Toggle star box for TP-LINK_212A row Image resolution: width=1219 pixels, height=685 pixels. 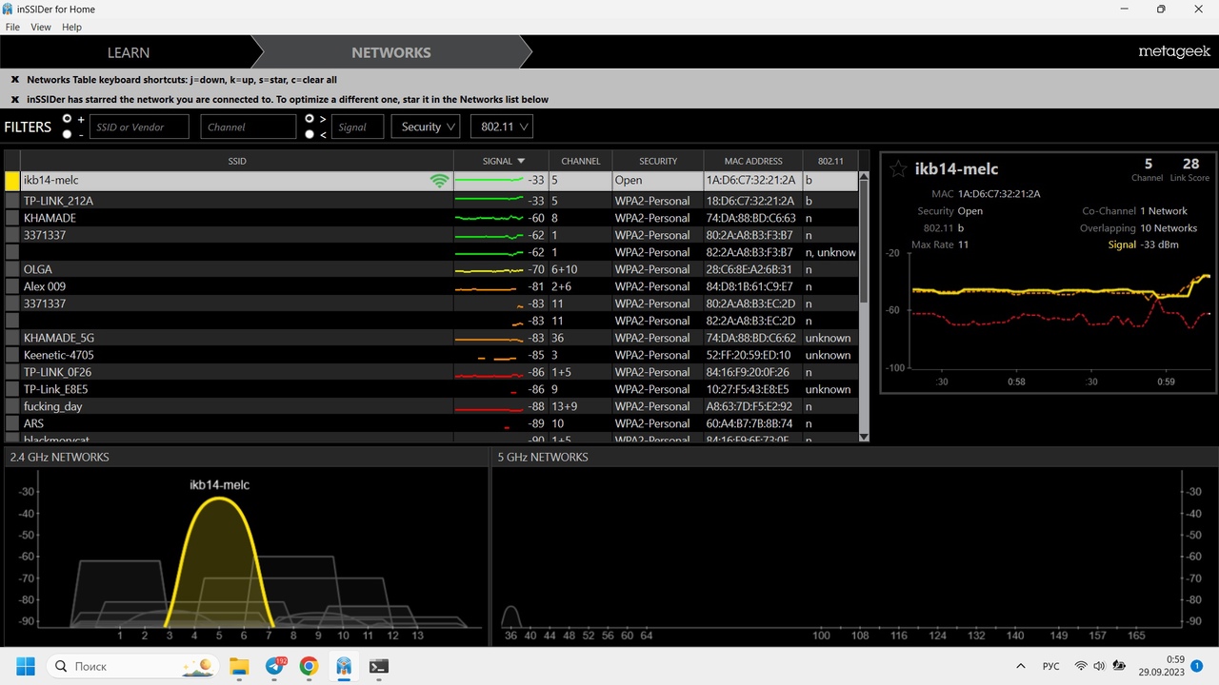[x=12, y=201]
